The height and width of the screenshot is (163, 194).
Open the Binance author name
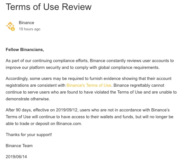click(26, 23)
